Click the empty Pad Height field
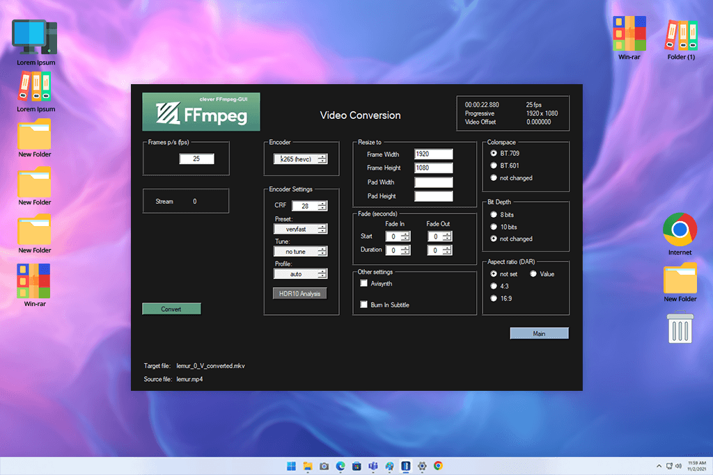 (x=433, y=196)
